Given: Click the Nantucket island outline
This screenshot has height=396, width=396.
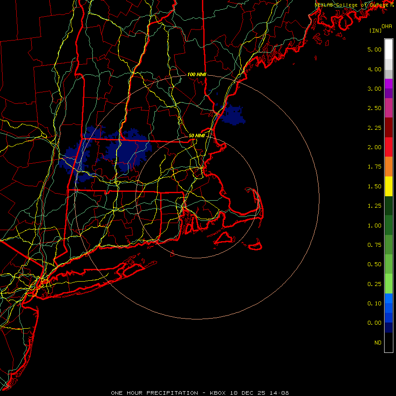Looking at the screenshot, I should pyautogui.click(x=255, y=245).
